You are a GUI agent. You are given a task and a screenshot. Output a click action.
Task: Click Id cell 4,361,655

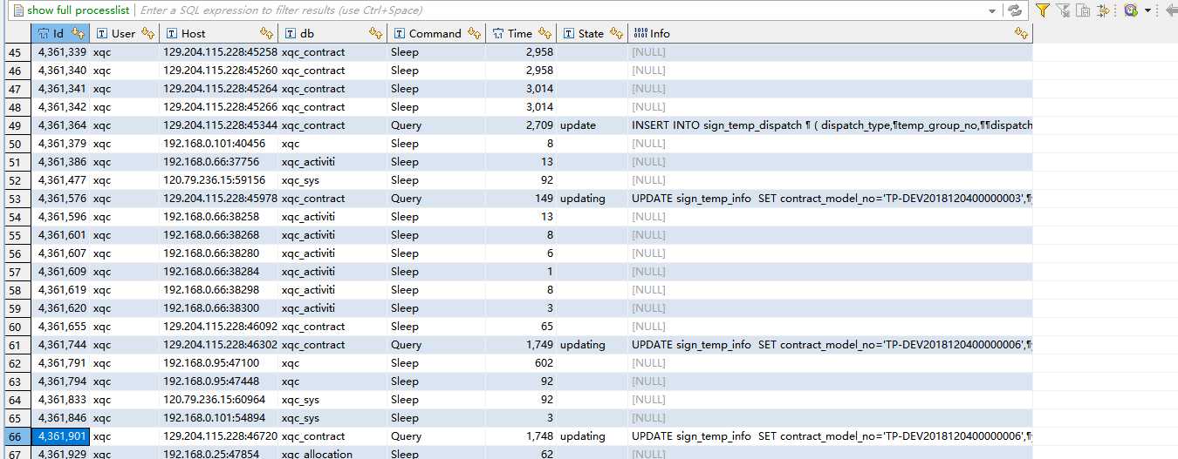60,327
